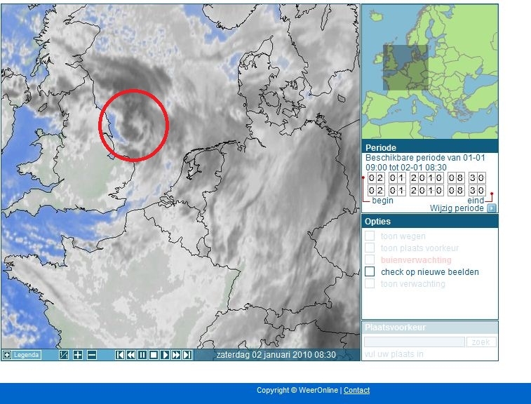Click the Europe overview minimap

tap(430, 72)
